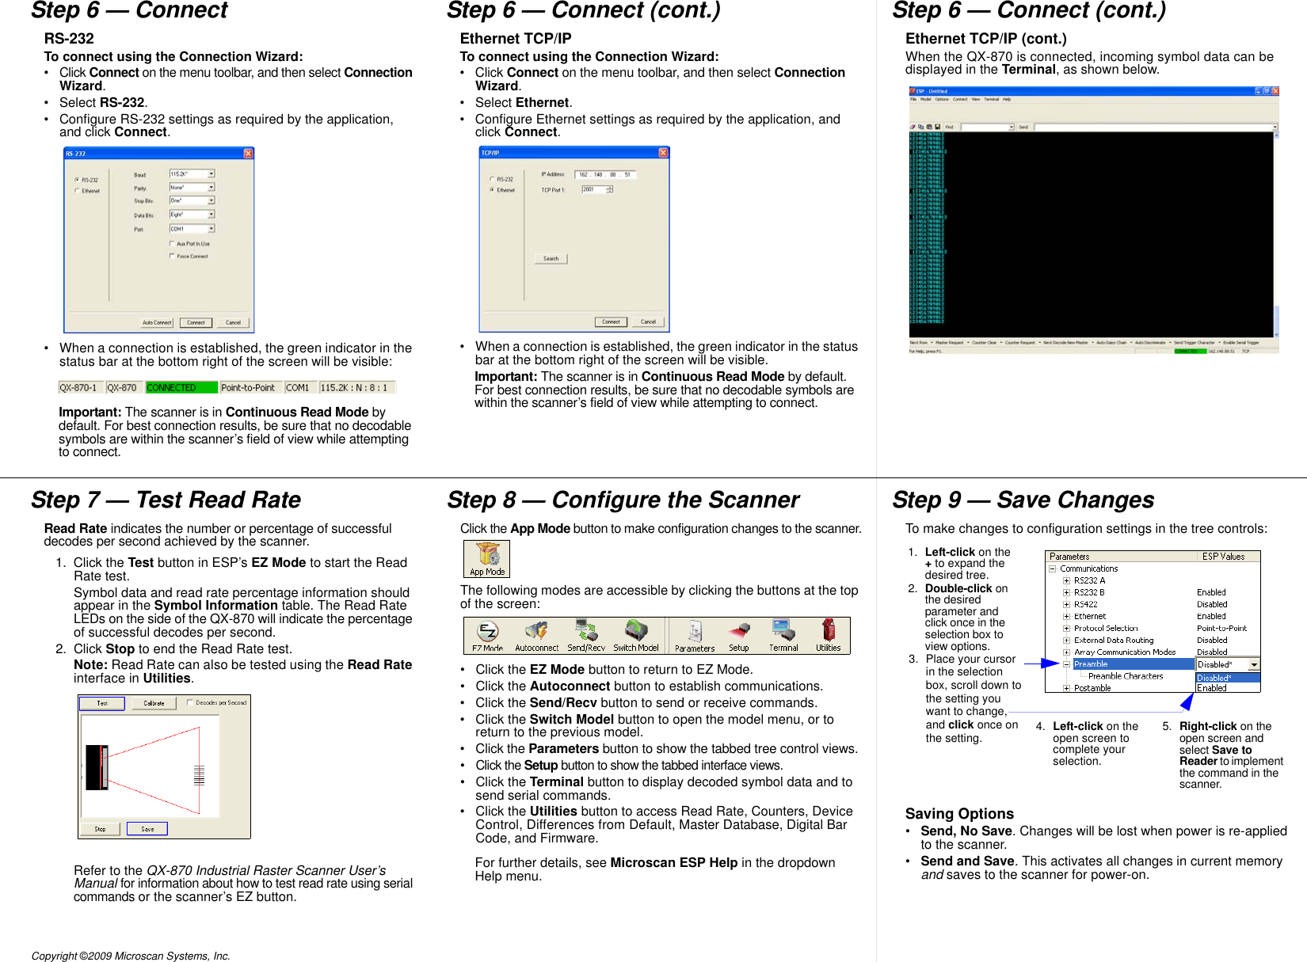Screen dimensions: 1307x962
Task: Open the Send/Recv commands icon
Action: 586,629
